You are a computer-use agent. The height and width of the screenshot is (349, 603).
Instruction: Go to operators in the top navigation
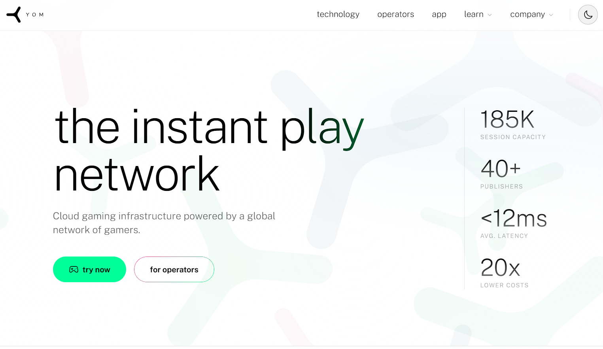point(395,15)
